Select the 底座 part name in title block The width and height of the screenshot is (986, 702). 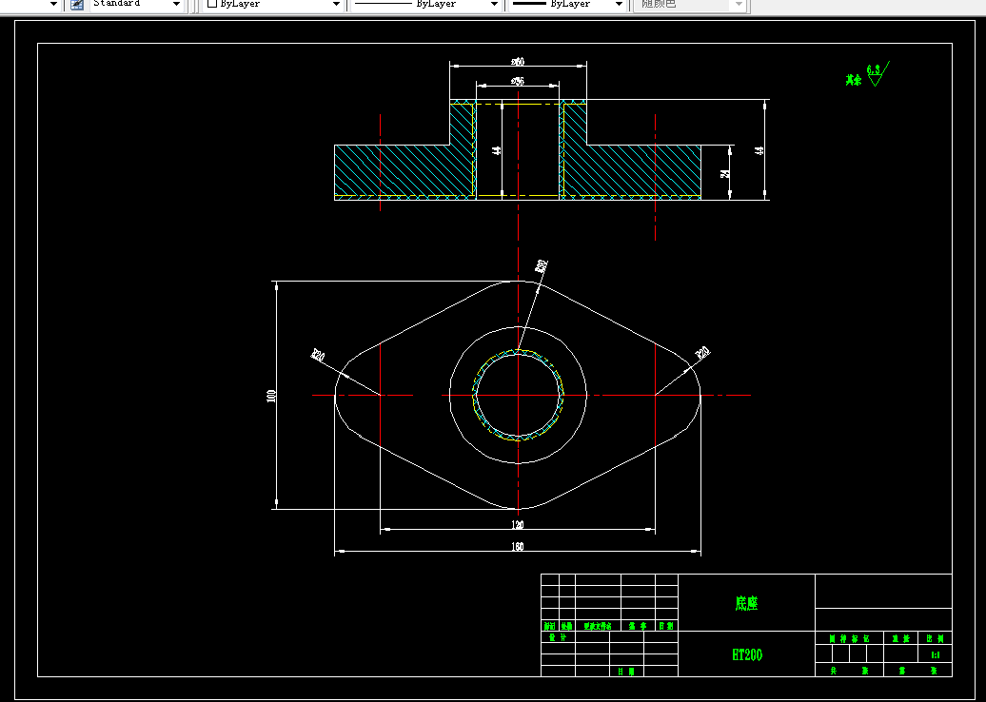(x=746, y=603)
